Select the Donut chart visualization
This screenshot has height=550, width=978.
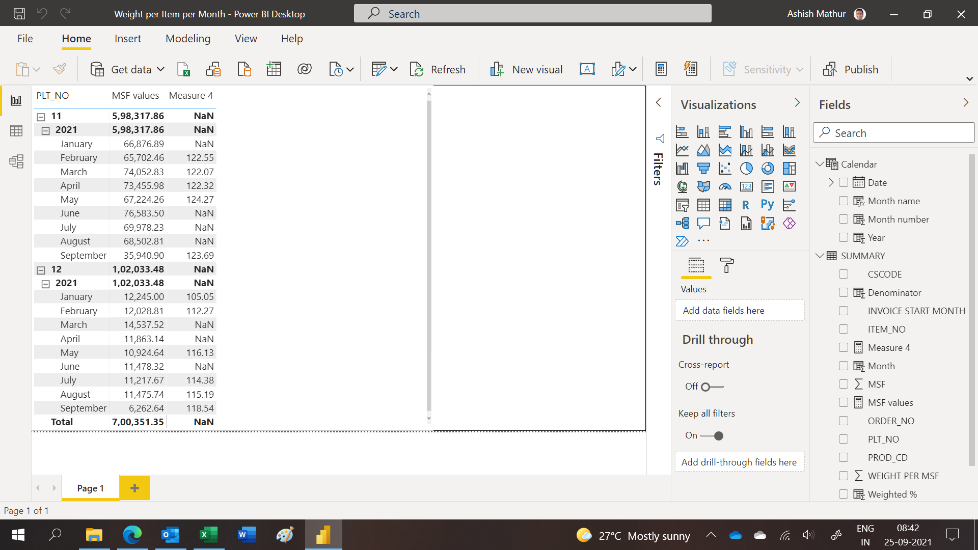tap(768, 169)
